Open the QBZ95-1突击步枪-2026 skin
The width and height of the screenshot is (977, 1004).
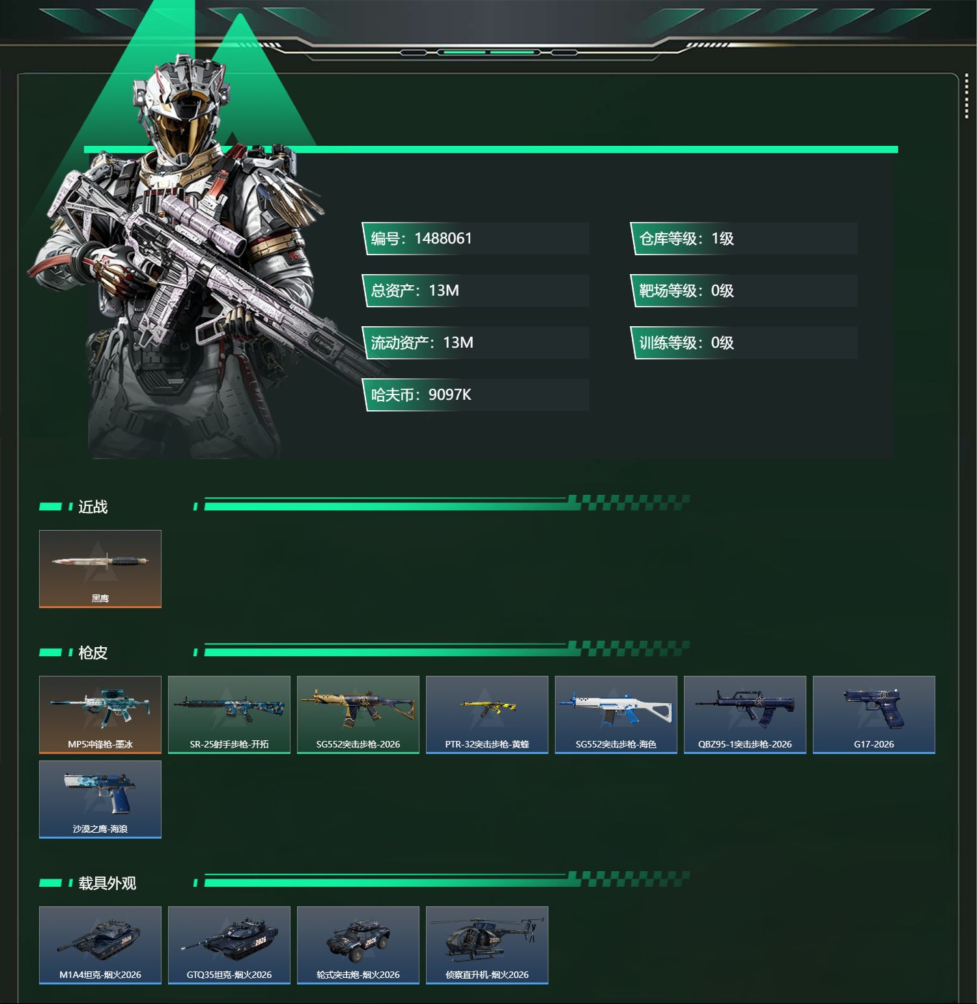coord(745,715)
